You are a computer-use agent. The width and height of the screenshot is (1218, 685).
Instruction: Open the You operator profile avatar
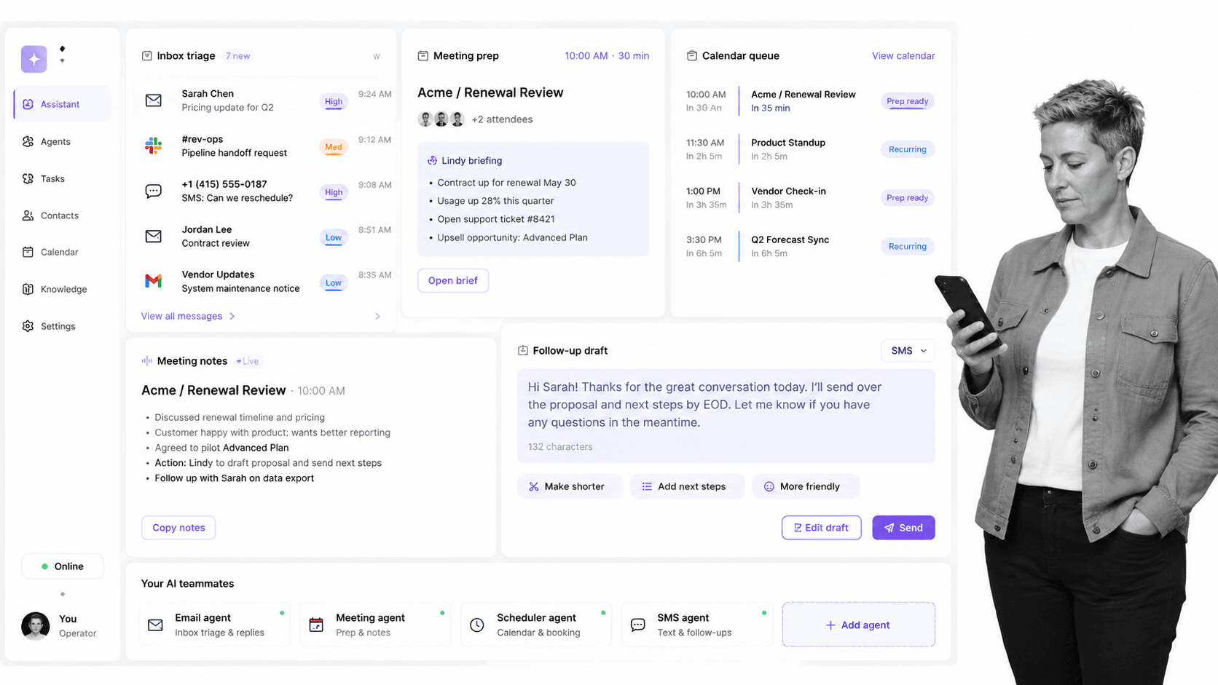(35, 625)
